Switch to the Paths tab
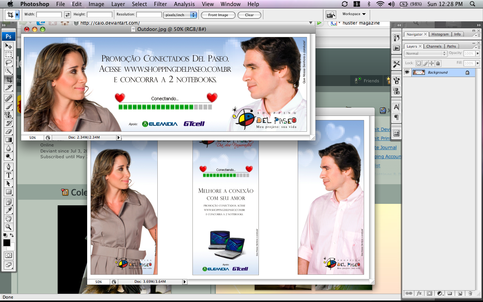This screenshot has width=483, height=302. (x=452, y=46)
